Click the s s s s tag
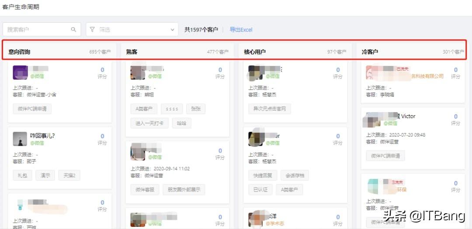The image size is (472, 229). point(172,109)
